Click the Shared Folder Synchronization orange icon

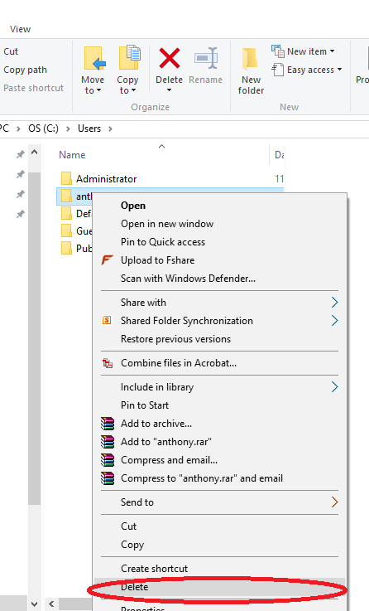(x=107, y=320)
